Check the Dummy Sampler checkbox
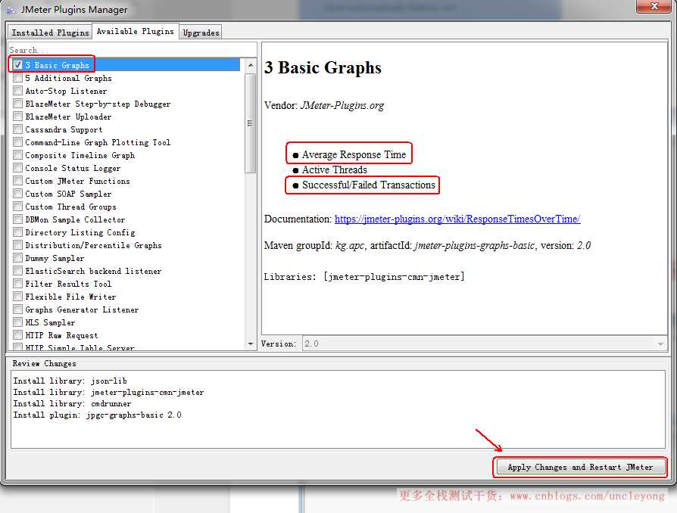 17,258
